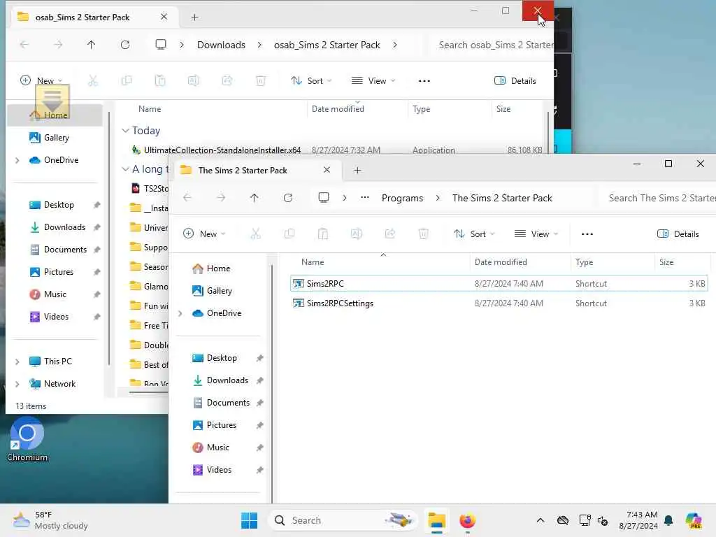The width and height of the screenshot is (716, 537).
Task: Sort by Name column in front window
Action: 313,262
